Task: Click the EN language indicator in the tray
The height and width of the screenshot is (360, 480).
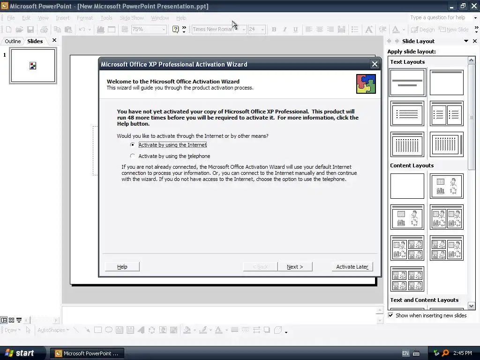Action: pos(405,353)
